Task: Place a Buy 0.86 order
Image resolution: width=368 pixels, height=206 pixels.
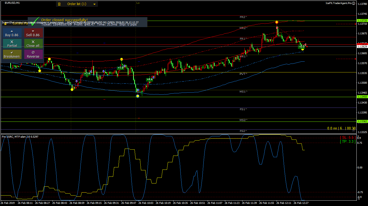Action: [12, 33]
